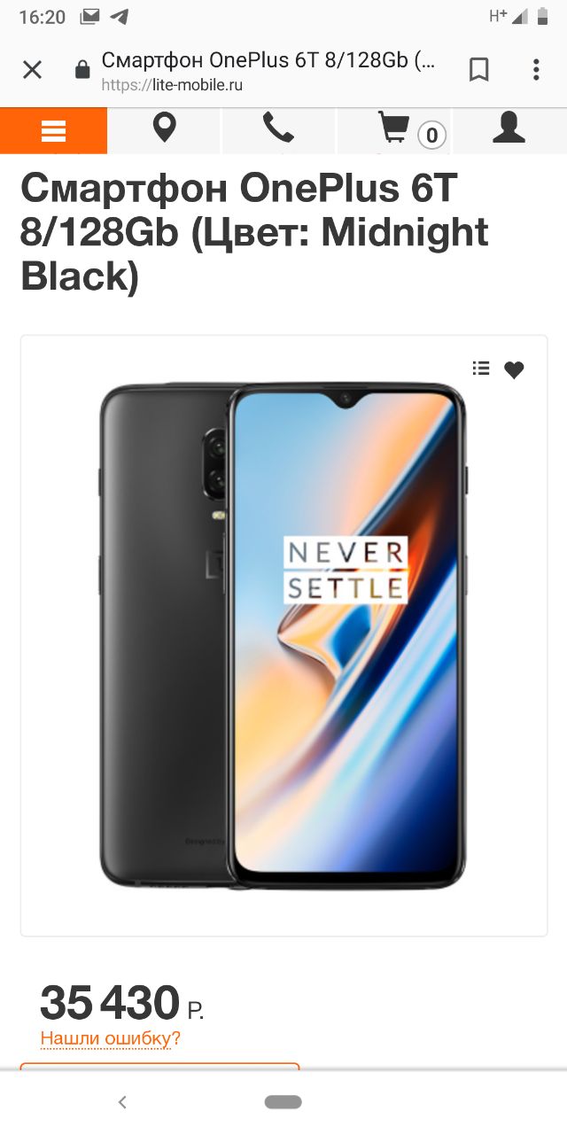View the secure connection padlock info
Image resolution: width=567 pixels, height=1134 pixels.
pyautogui.click(x=82, y=70)
